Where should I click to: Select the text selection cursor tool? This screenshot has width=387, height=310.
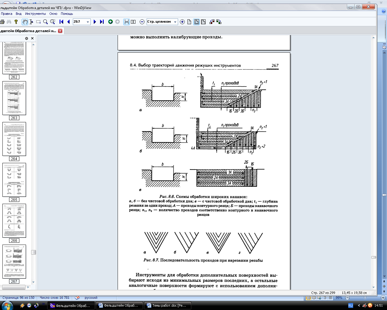coord(31,22)
